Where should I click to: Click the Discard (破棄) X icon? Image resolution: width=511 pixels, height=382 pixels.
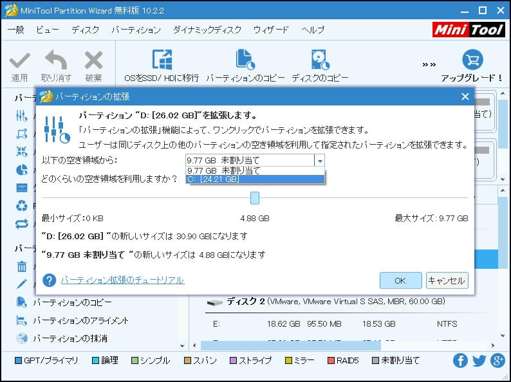point(93,61)
